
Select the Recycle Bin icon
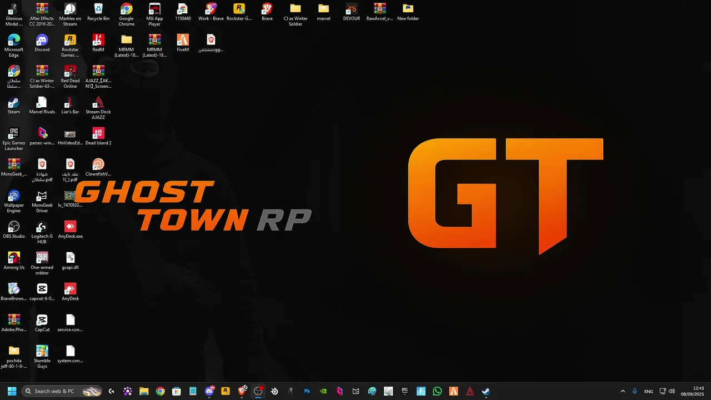coord(98,12)
